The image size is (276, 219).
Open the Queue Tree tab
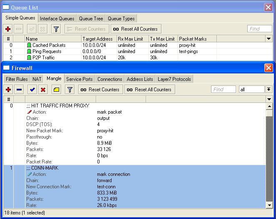coord(91,18)
